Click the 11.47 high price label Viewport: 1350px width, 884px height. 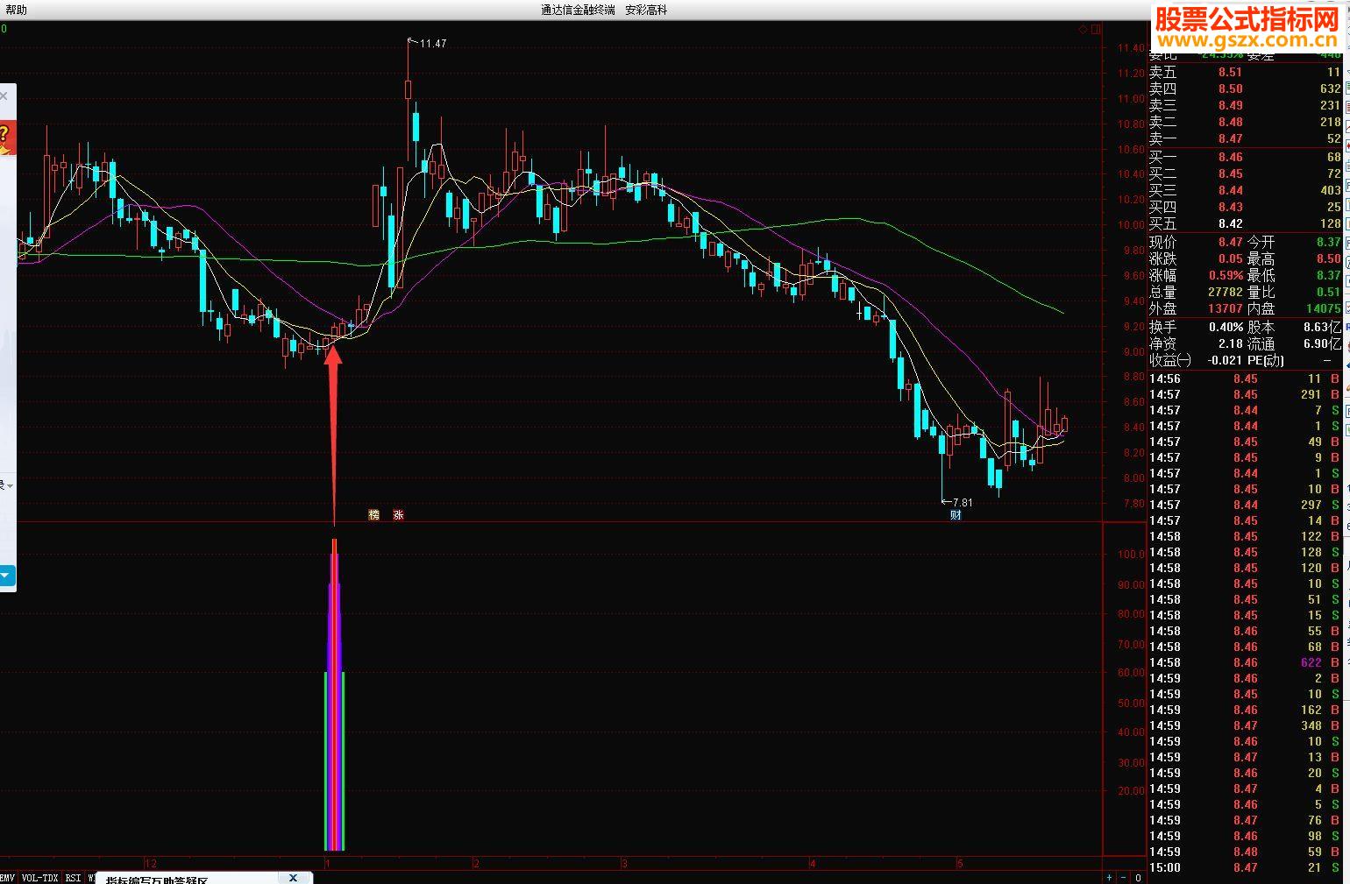tap(432, 44)
